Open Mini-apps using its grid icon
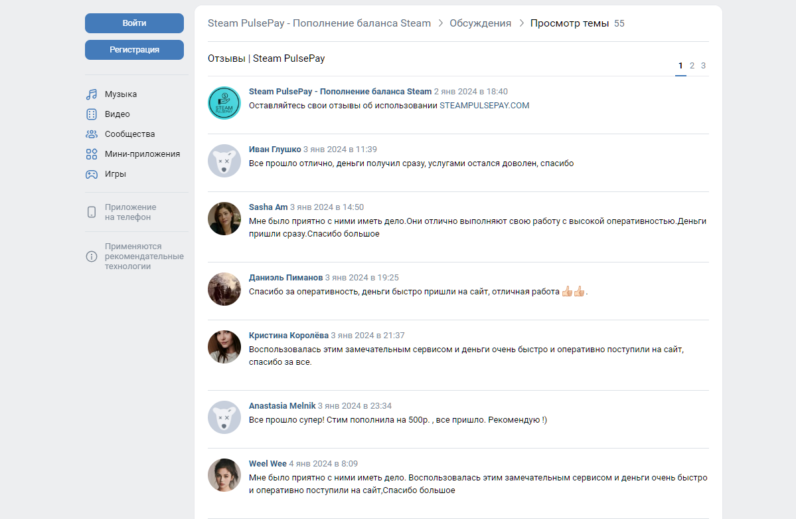 (92, 154)
